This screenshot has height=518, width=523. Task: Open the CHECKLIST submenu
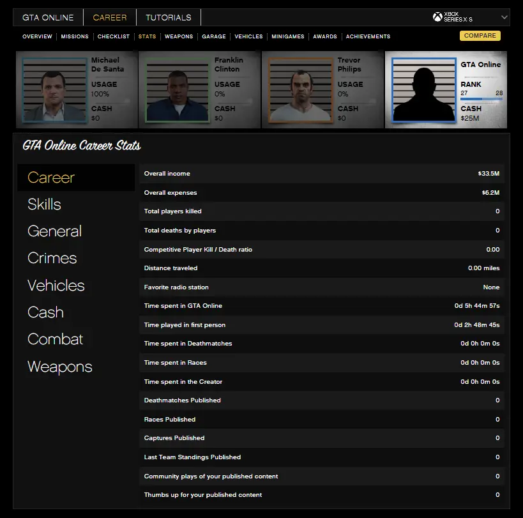pos(114,36)
